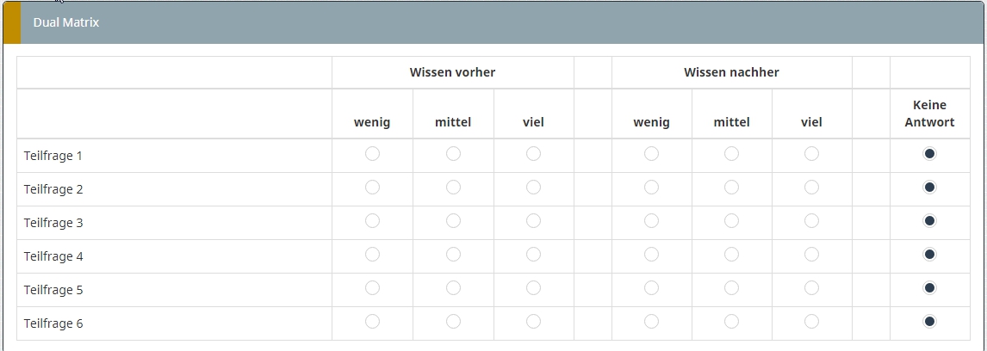Click the 'Keine Antwort' column header
The width and height of the screenshot is (987, 351).
tap(929, 114)
